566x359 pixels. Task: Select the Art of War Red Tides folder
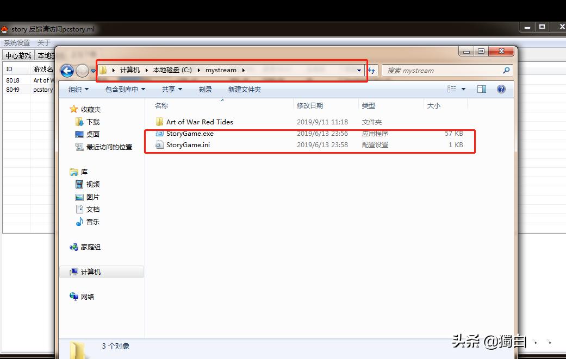pos(200,122)
